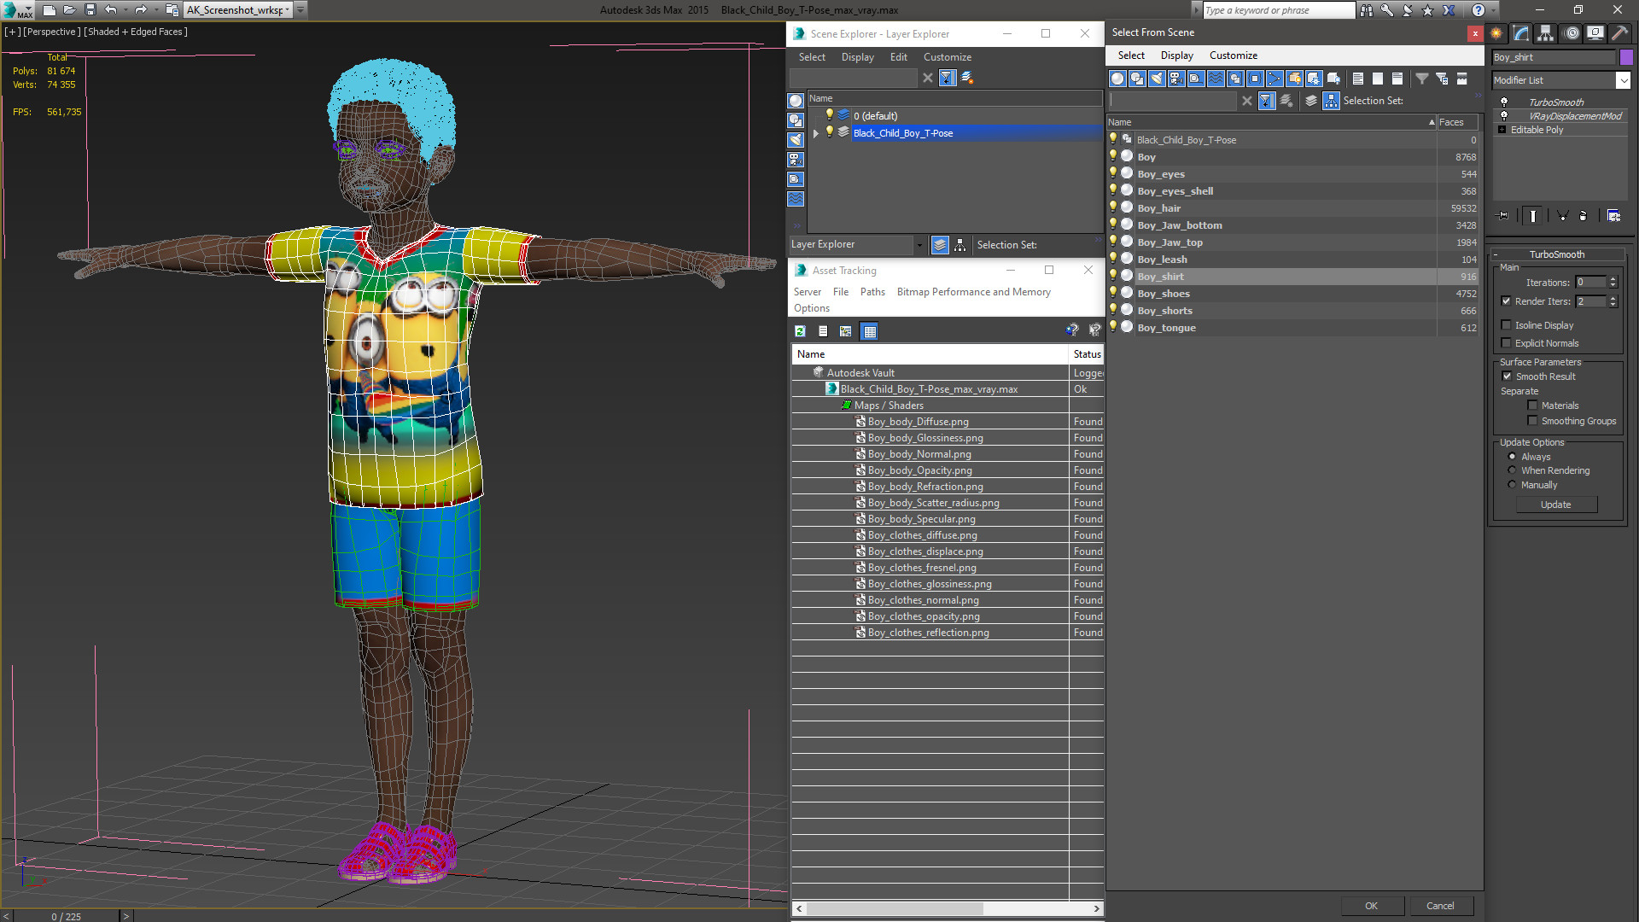Click Sort by Layer icon in Layer Explorer footer
The height and width of the screenshot is (922, 1639).
click(940, 245)
